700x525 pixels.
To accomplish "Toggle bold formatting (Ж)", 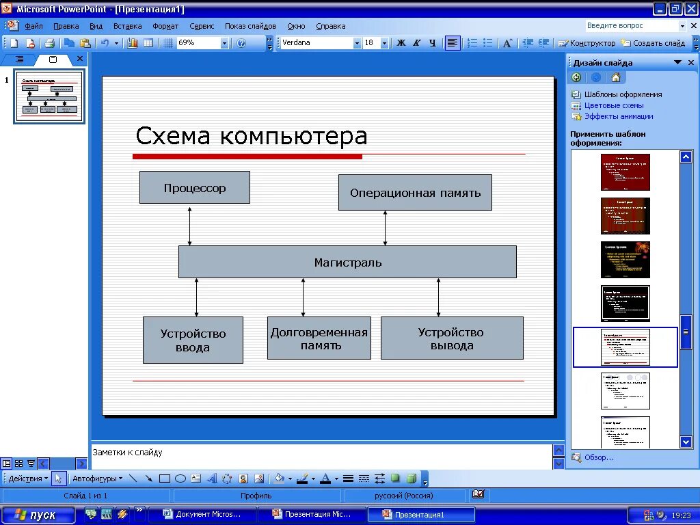I will pos(401,43).
